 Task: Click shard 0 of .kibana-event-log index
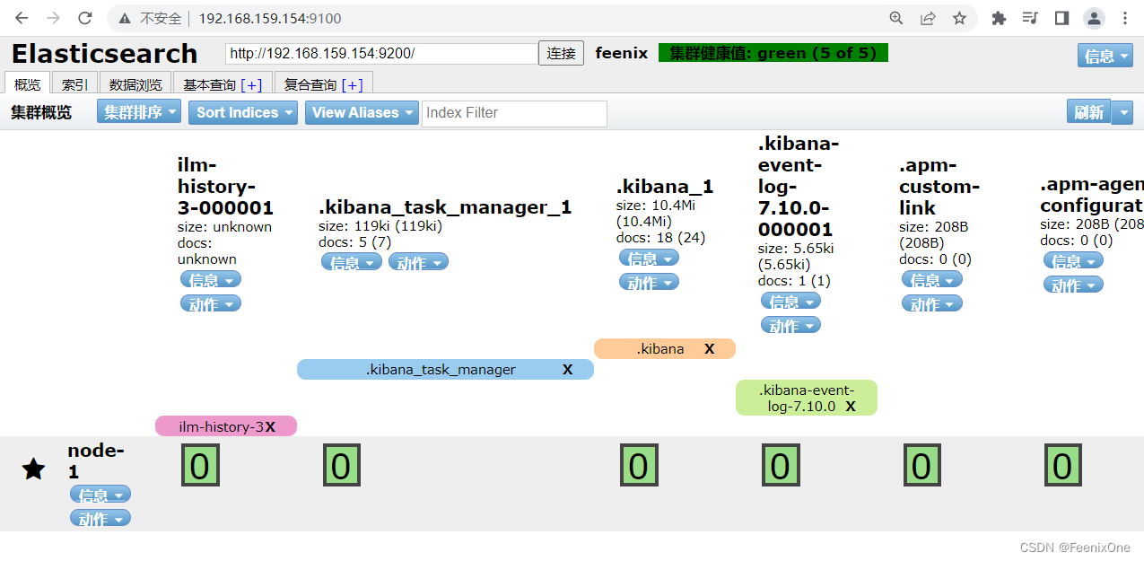781,467
